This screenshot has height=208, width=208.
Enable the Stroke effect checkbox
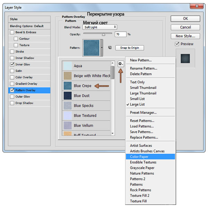tap(12, 52)
